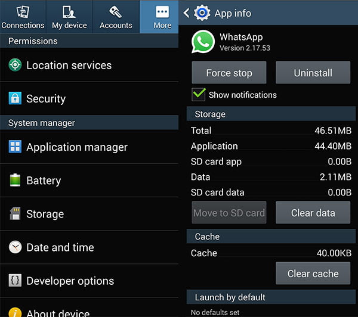The image size is (358, 317).
Task: Tap the More three-dots icon
Action: 162,12
